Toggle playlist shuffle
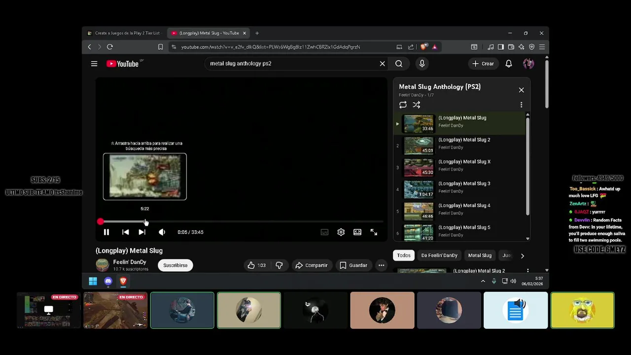 point(417,105)
